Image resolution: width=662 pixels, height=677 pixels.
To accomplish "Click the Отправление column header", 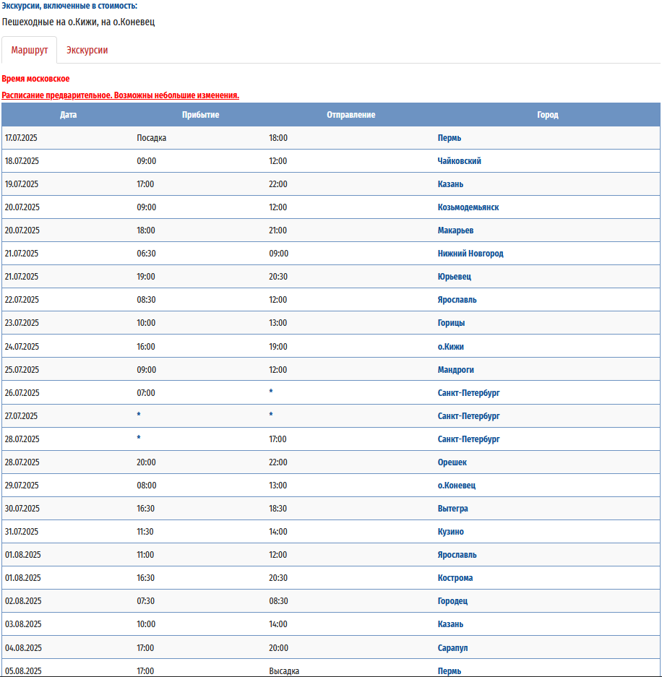I will click(x=351, y=115).
